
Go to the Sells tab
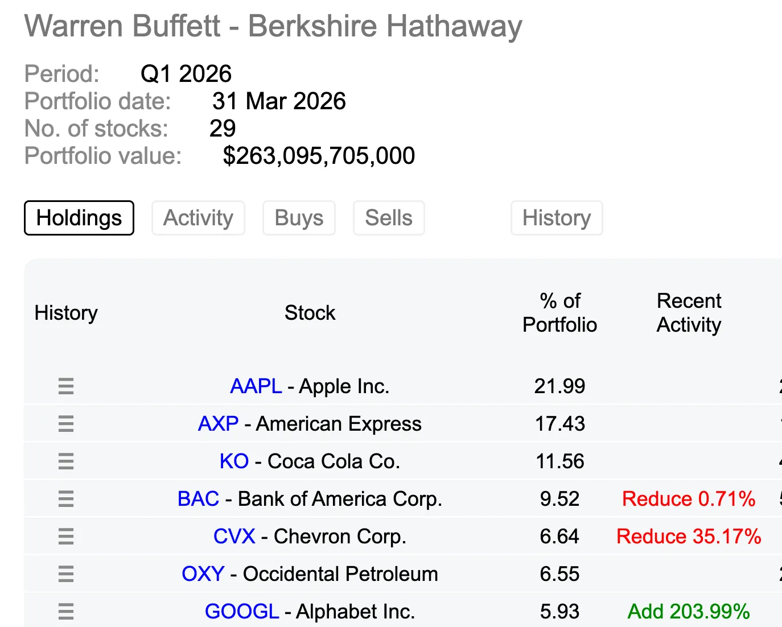[389, 218]
